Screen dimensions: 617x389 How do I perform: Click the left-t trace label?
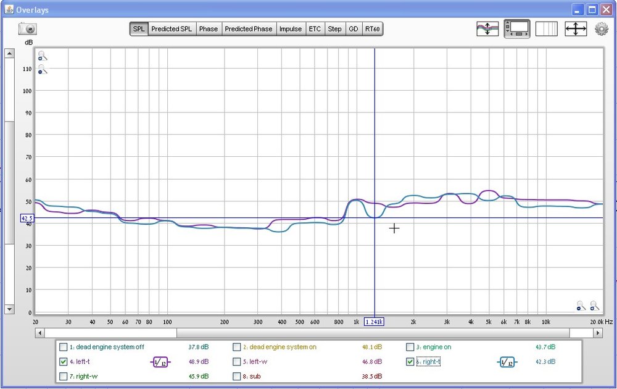point(80,362)
